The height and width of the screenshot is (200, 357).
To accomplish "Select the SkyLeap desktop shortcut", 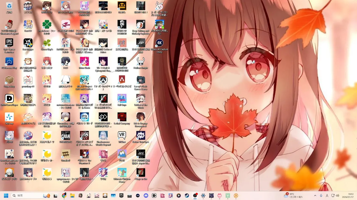I will tap(9, 119).
